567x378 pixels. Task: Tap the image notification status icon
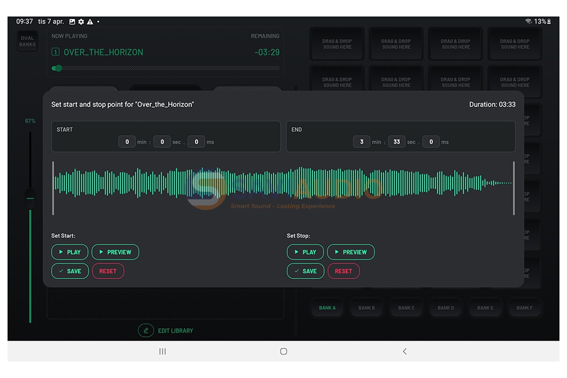[72, 22]
